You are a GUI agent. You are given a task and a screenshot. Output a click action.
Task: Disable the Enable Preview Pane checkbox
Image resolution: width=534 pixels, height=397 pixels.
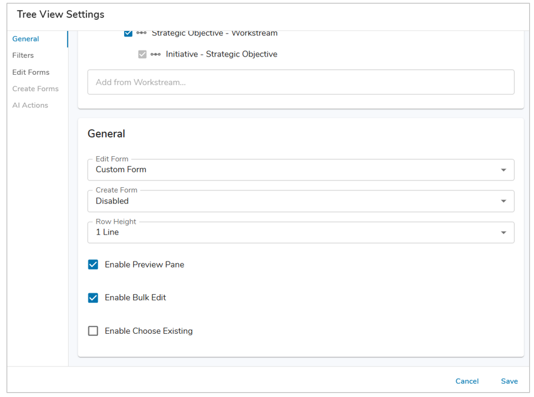tap(93, 264)
